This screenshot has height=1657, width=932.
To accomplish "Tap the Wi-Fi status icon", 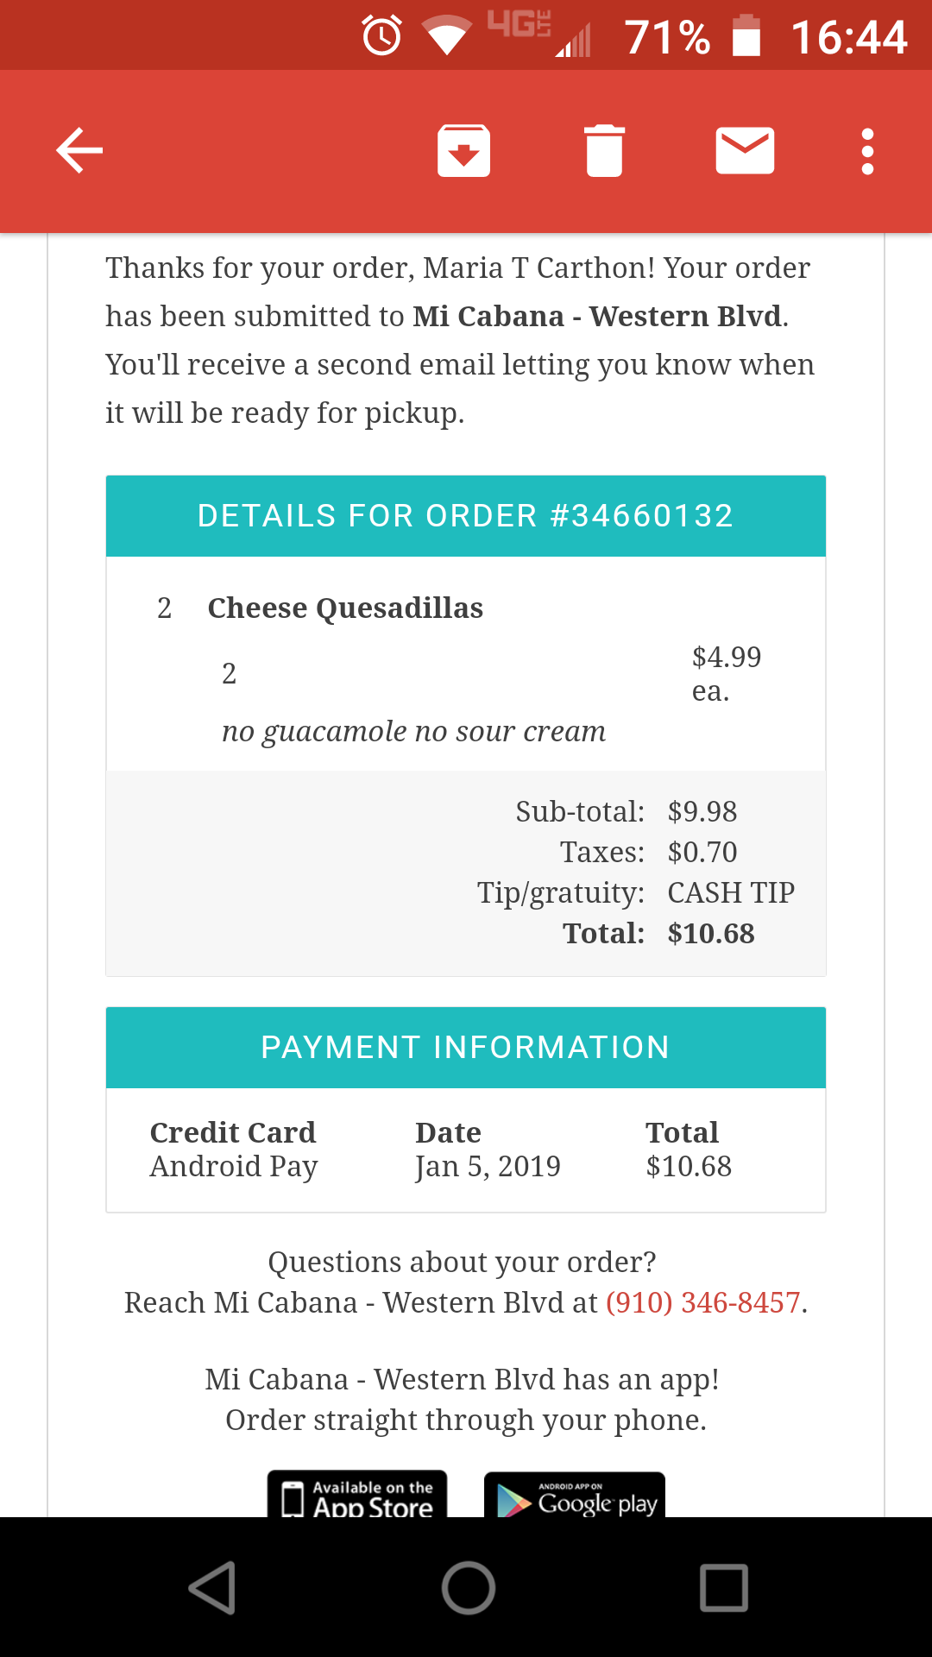I will [x=445, y=36].
